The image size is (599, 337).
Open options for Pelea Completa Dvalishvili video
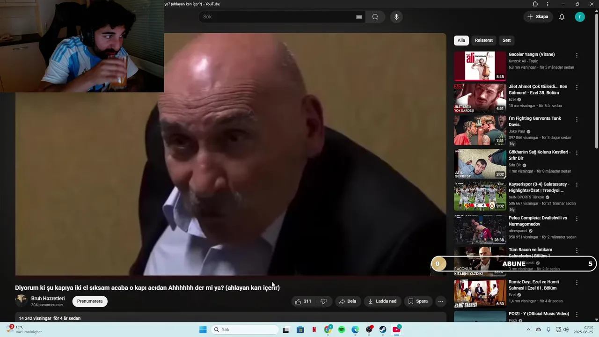coord(577,219)
